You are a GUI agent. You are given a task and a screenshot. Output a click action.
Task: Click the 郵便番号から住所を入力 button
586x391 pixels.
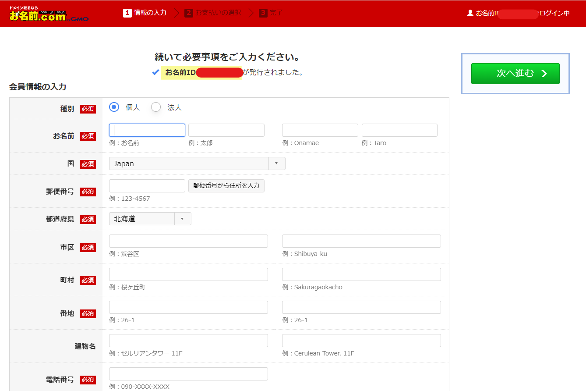(x=226, y=185)
